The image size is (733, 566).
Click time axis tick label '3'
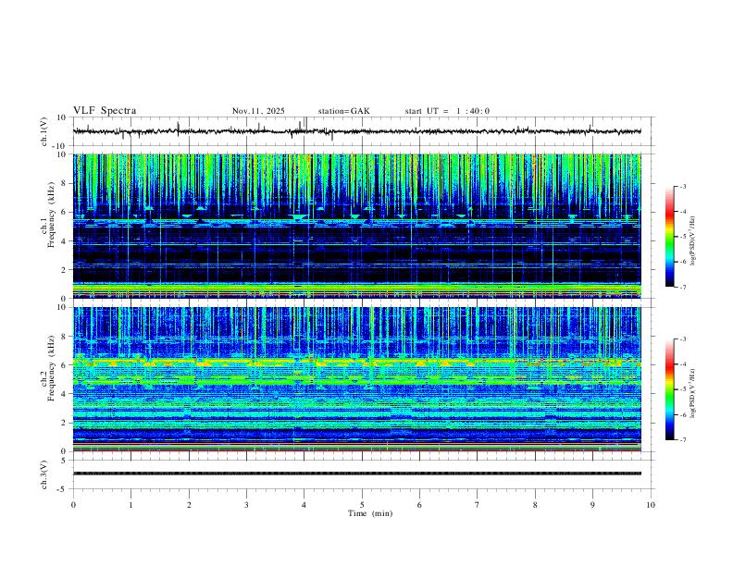pos(246,505)
